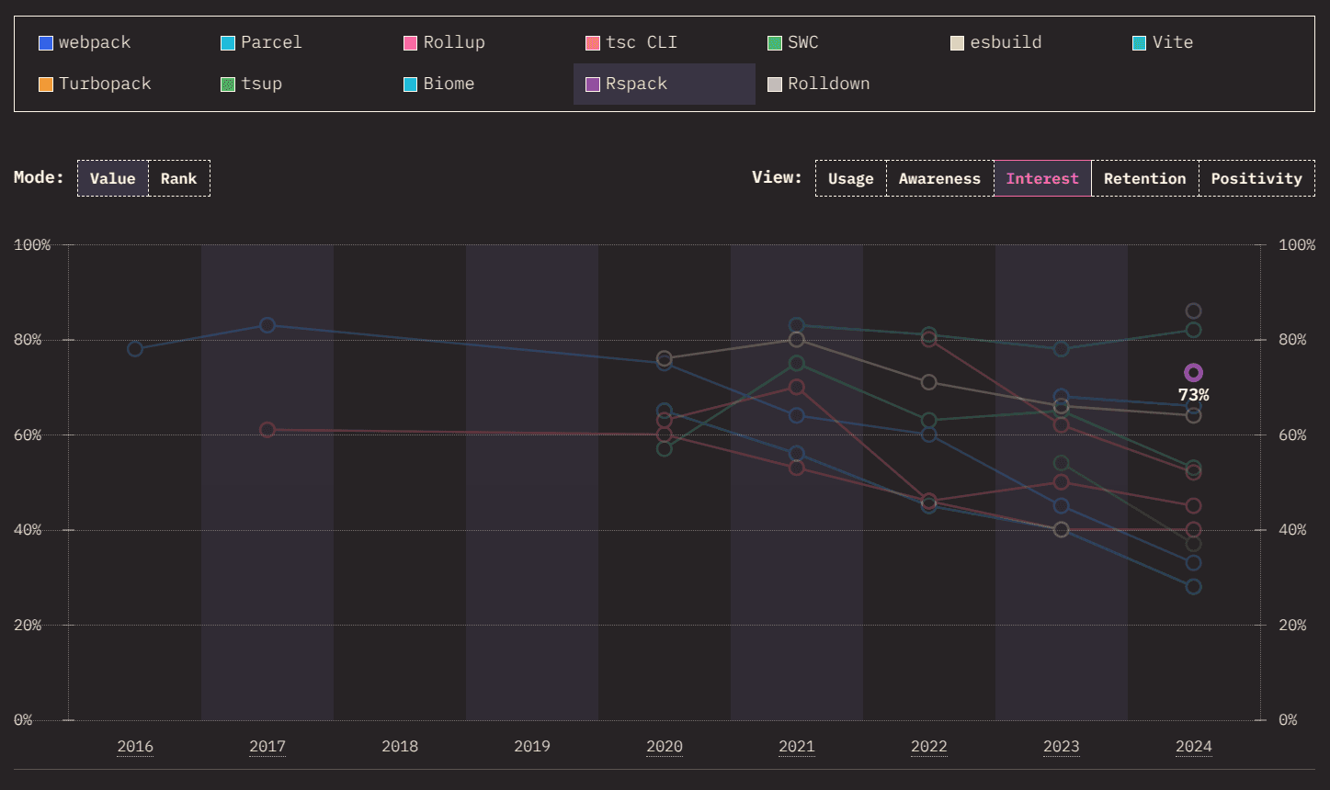Click the webpack legend color swatch
1330x790 pixels.
[45, 43]
